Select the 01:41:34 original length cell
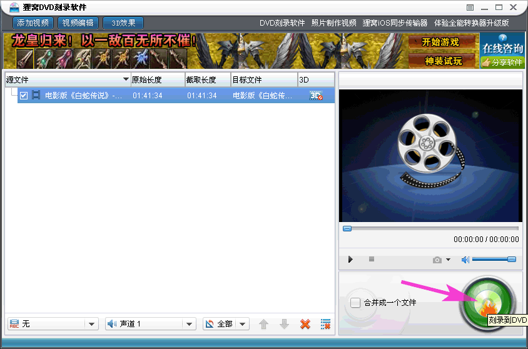The height and width of the screenshot is (349, 528). pyautogui.click(x=148, y=96)
